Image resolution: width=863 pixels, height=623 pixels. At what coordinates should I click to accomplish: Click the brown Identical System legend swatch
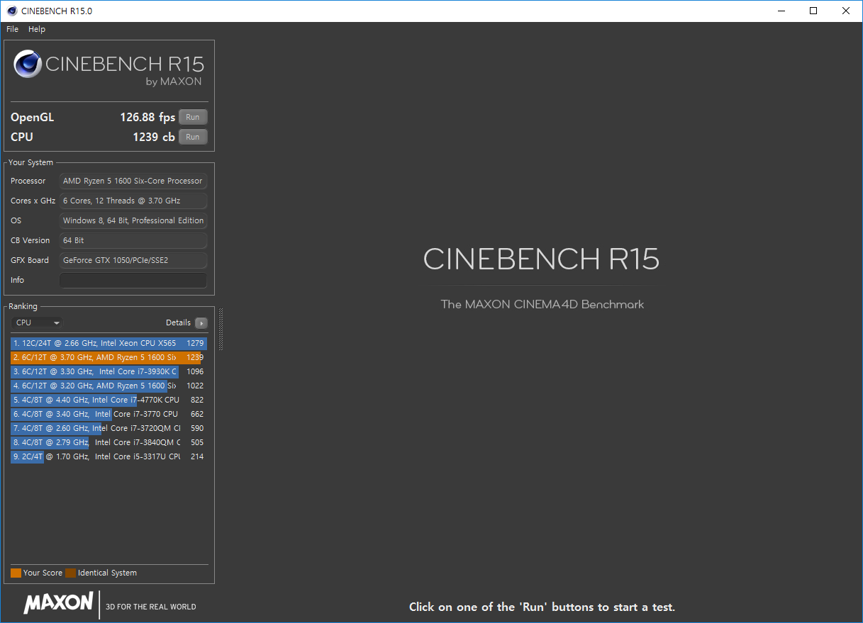pyautogui.click(x=70, y=573)
